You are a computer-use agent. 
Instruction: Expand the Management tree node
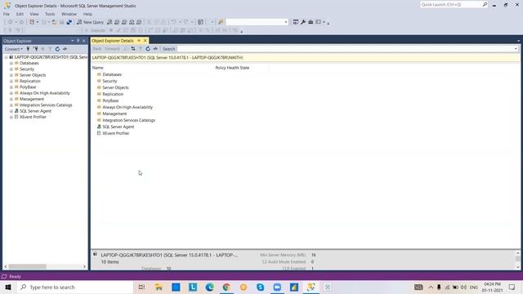pyautogui.click(x=11, y=100)
